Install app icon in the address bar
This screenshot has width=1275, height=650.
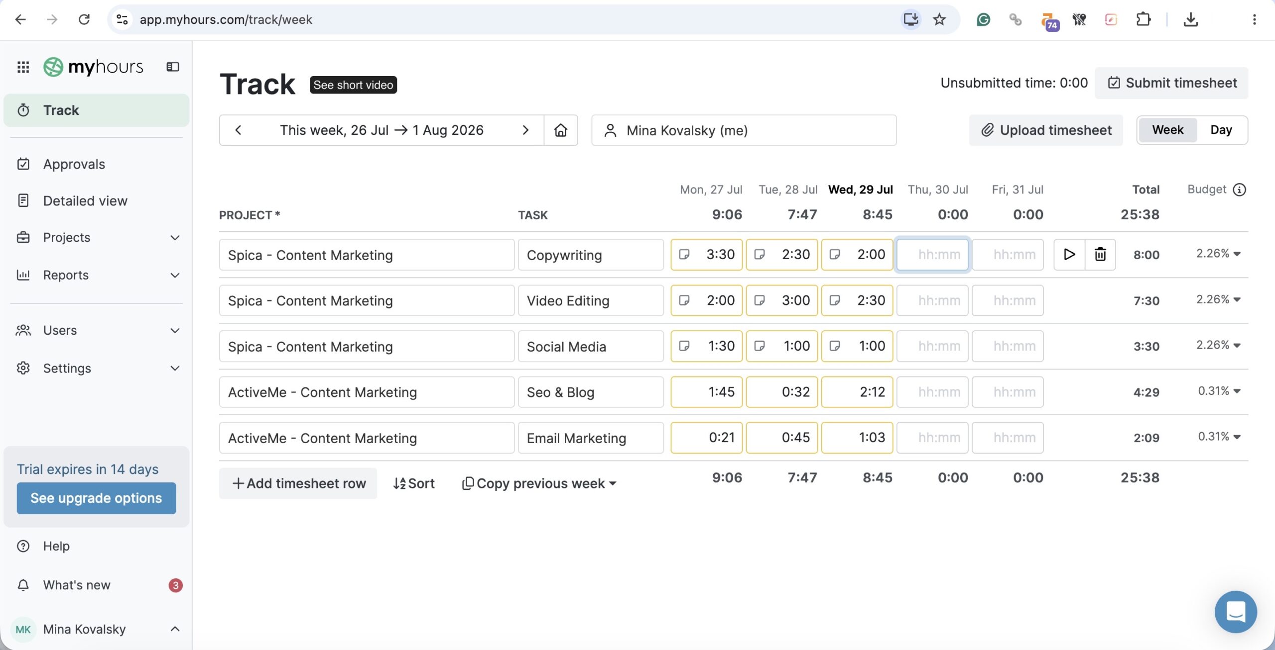click(911, 19)
